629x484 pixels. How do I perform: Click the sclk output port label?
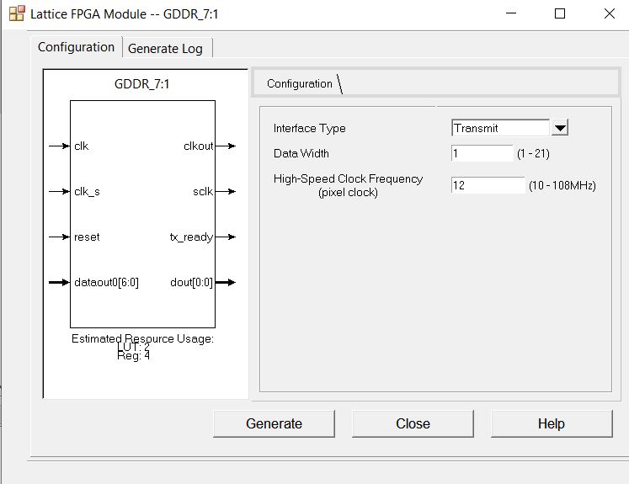203,192
